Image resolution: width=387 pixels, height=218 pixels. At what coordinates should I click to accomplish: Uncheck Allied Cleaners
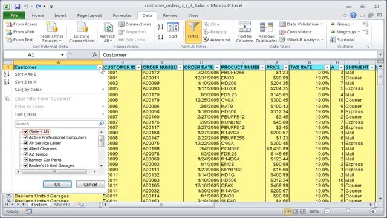tap(25, 148)
